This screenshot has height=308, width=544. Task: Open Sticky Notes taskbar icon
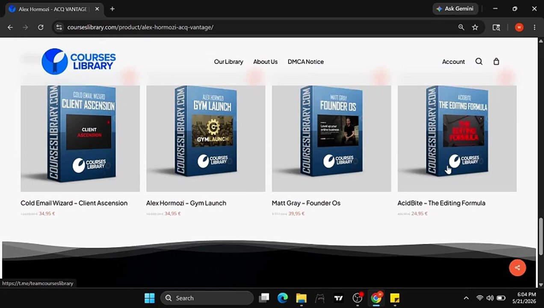(x=395, y=298)
